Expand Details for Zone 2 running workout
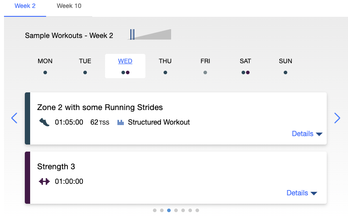 [307, 134]
